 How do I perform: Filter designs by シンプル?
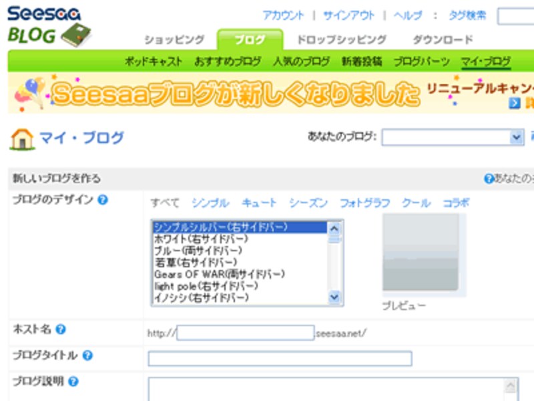pos(210,203)
